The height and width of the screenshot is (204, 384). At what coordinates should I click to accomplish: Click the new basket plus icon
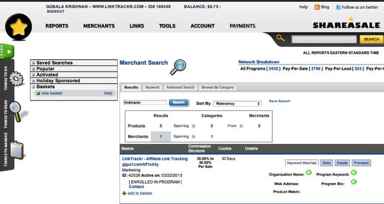[x=38, y=93]
